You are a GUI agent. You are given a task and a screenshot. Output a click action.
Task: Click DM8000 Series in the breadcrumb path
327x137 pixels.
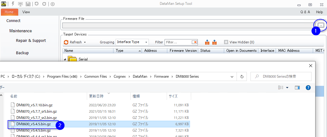(187, 76)
